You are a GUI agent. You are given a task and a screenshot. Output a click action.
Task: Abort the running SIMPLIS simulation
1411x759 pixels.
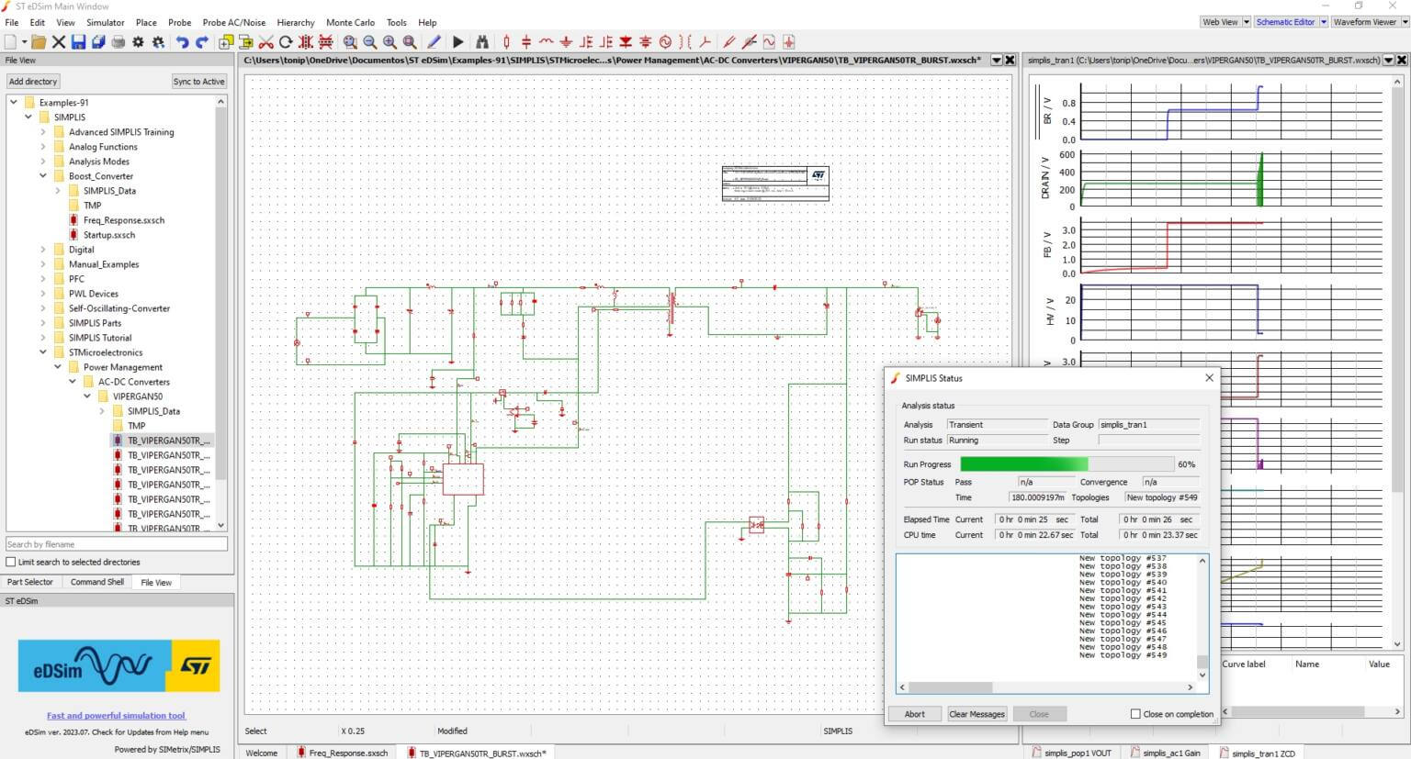click(x=914, y=714)
